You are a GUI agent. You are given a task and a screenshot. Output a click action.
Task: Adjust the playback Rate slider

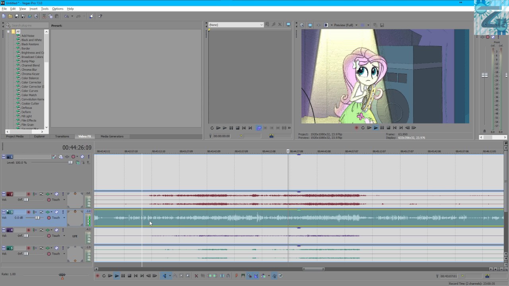[62, 274]
